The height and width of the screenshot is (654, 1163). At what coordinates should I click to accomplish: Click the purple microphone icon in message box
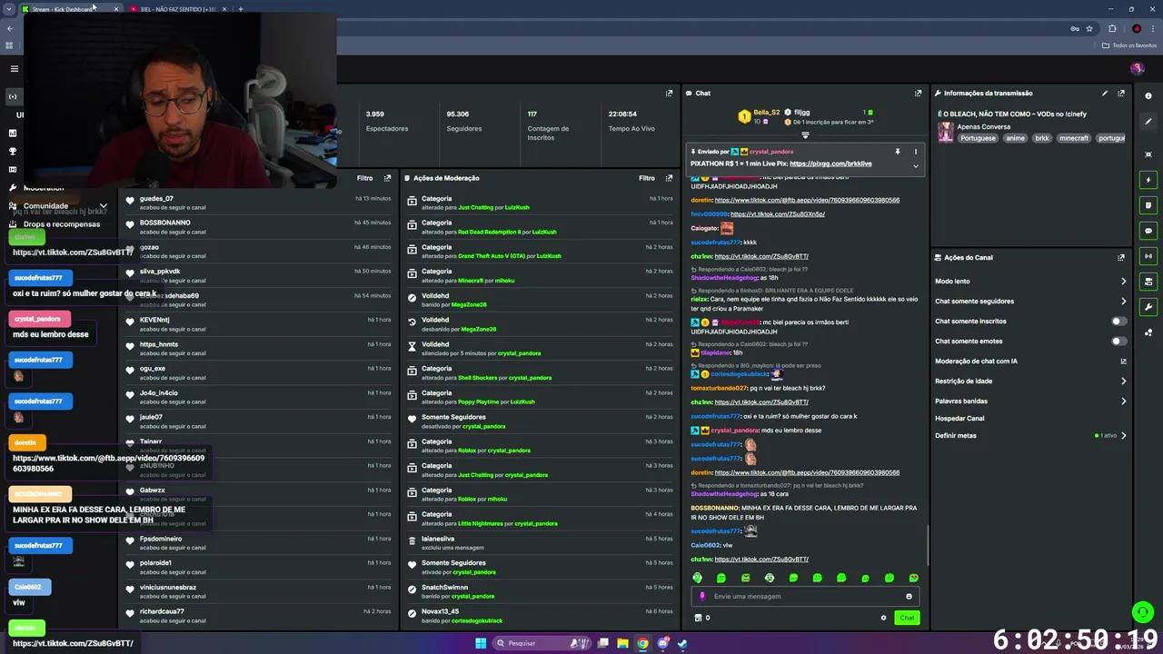coord(701,597)
